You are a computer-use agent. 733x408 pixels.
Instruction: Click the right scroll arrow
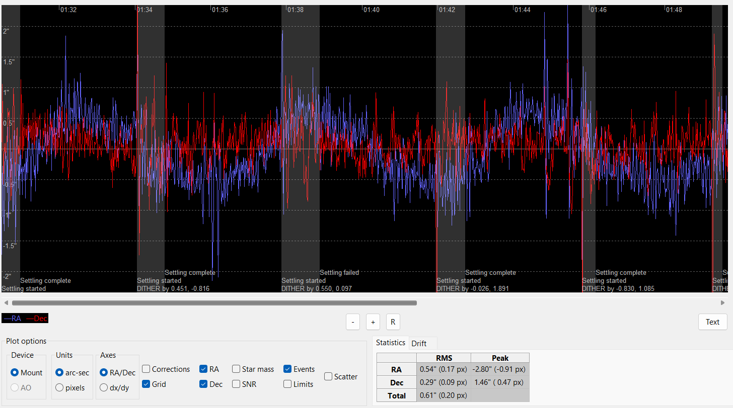(723, 303)
